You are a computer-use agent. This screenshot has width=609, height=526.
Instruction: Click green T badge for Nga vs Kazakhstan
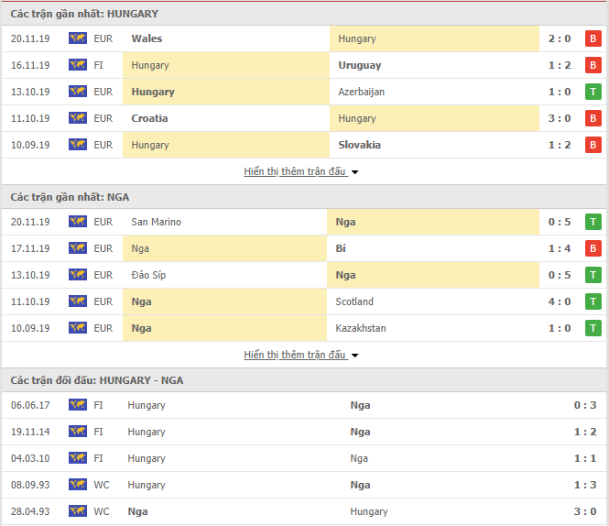pos(593,328)
